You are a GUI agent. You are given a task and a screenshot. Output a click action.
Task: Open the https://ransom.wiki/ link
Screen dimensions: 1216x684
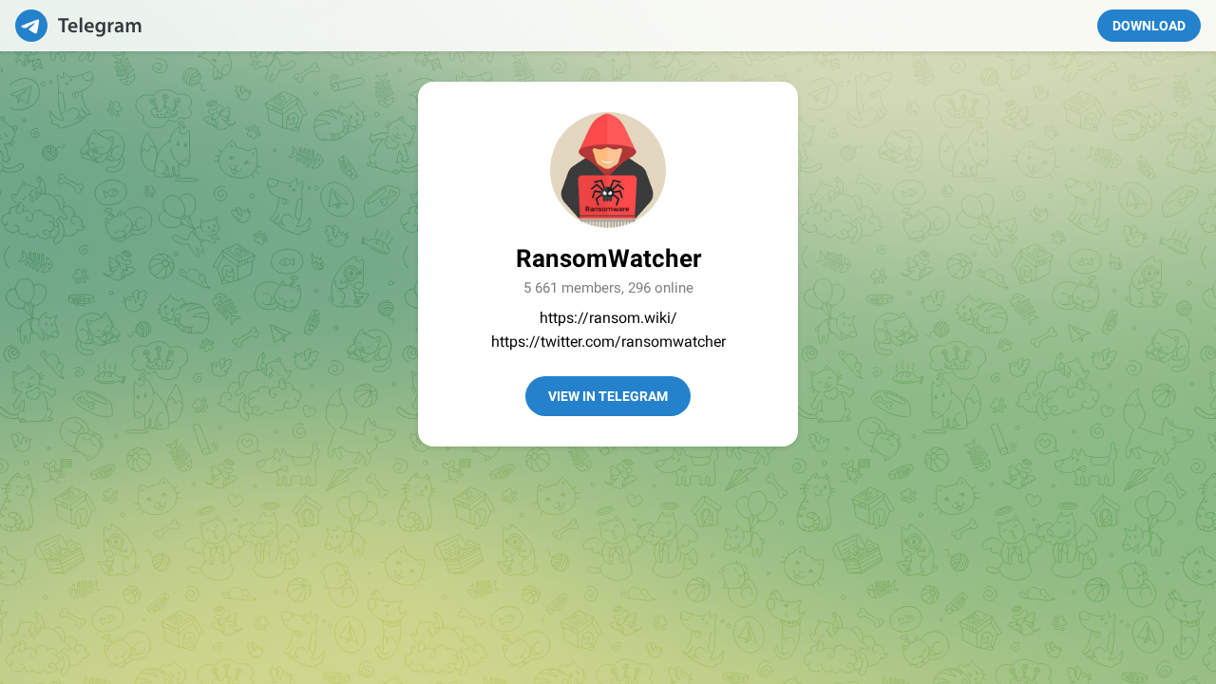[x=608, y=317]
